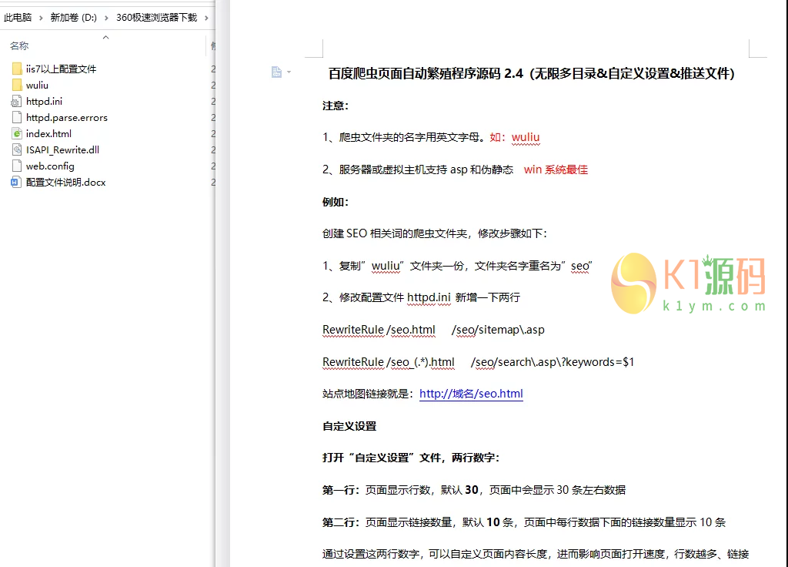The width and height of the screenshot is (788, 567).
Task: Expand the chevron after 此电脑 in breadcrumb
Action: (41, 18)
